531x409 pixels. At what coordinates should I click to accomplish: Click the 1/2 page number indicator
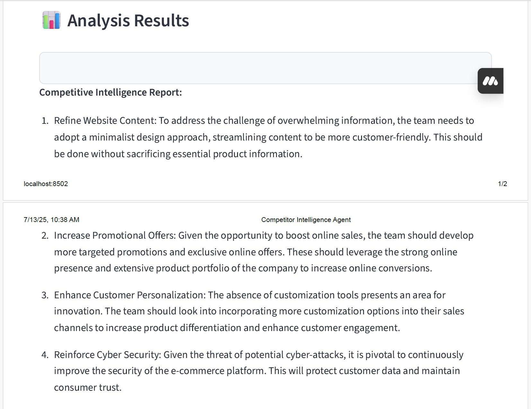pyautogui.click(x=502, y=184)
